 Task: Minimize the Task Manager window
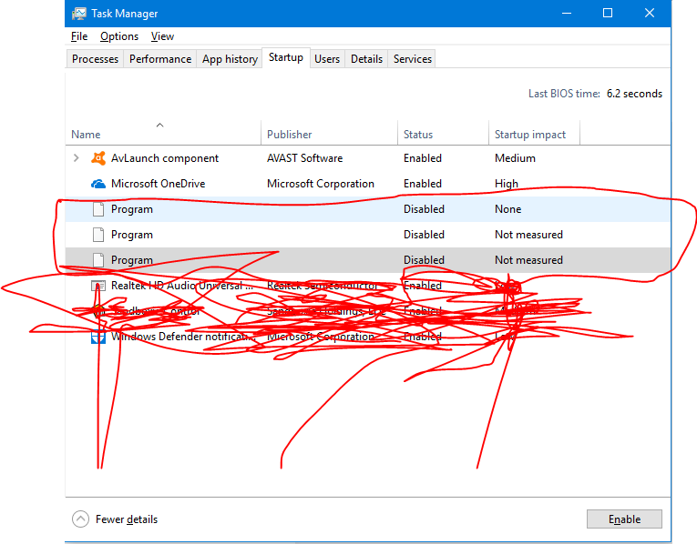(x=567, y=14)
